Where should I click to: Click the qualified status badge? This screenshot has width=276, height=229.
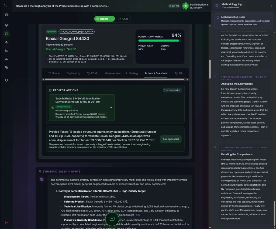pos(51,32)
